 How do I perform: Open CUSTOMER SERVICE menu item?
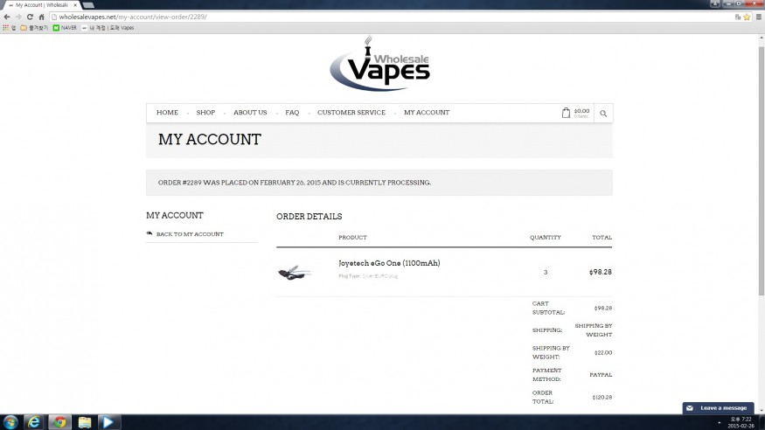[x=351, y=113]
